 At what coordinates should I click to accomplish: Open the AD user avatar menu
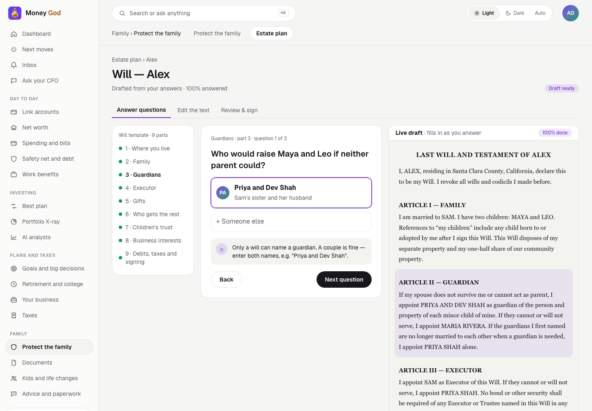pyautogui.click(x=571, y=13)
